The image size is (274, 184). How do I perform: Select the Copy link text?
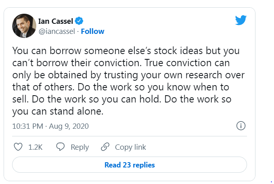[131, 147]
